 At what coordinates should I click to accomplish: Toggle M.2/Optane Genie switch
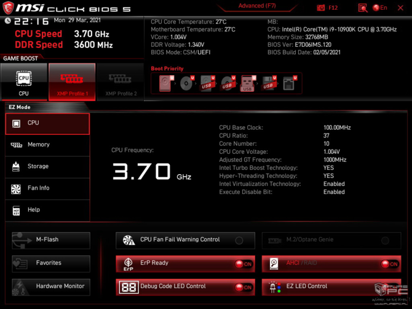pos(385,240)
